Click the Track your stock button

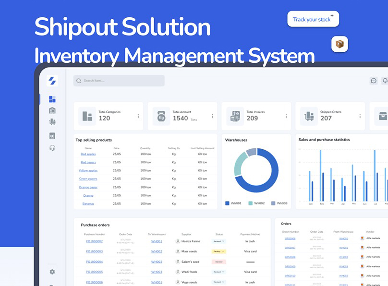[x=313, y=19]
